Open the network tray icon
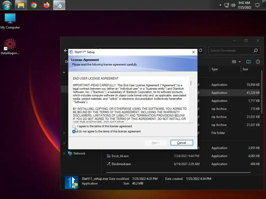Image resolution: width=266 pixels, height=199 pixels. (227, 5)
